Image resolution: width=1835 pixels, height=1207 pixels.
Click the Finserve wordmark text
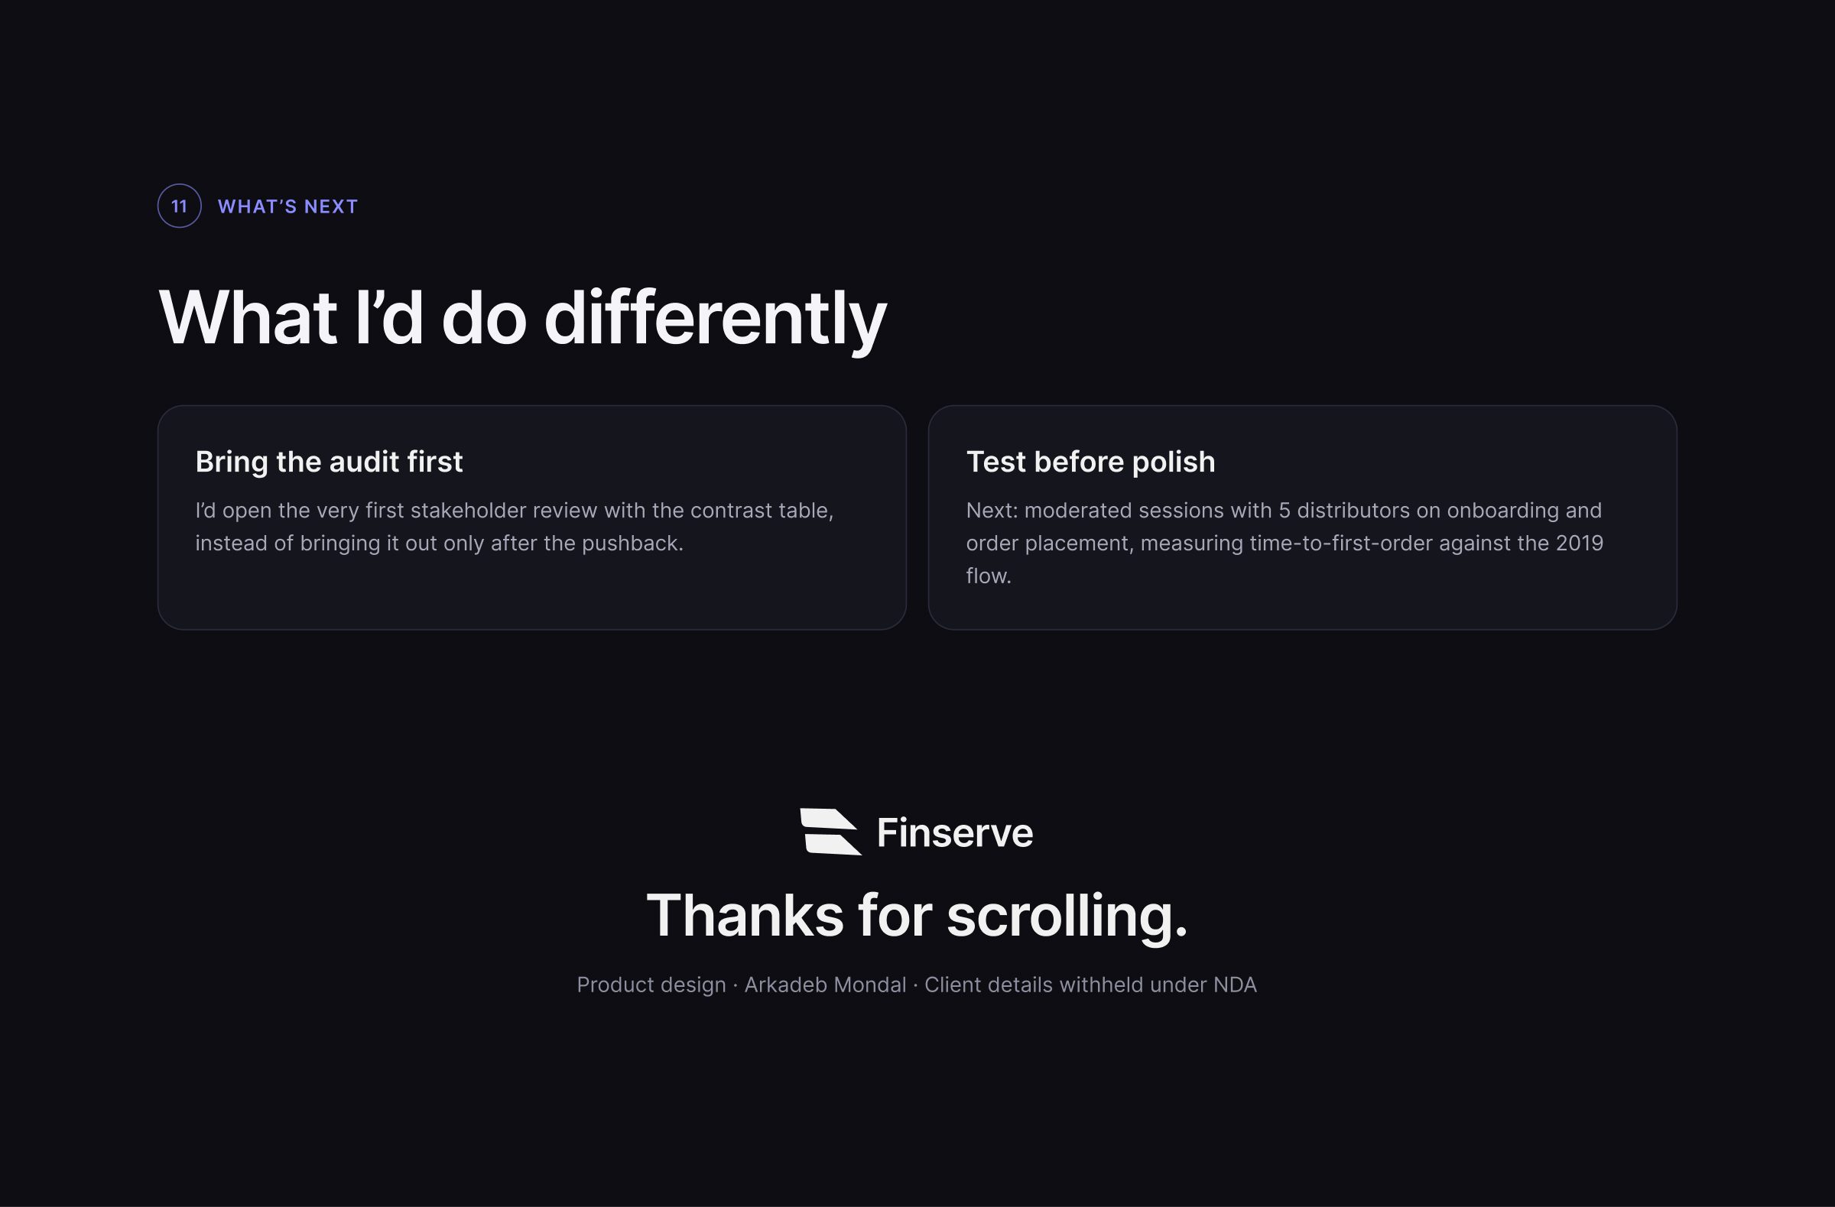(x=955, y=832)
